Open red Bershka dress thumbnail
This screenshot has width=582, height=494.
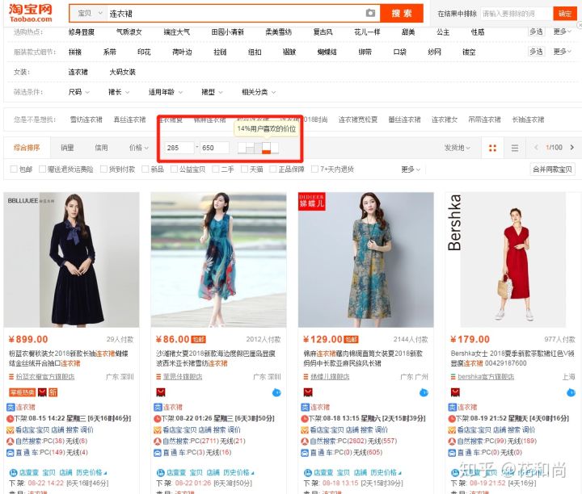pyautogui.click(x=513, y=259)
